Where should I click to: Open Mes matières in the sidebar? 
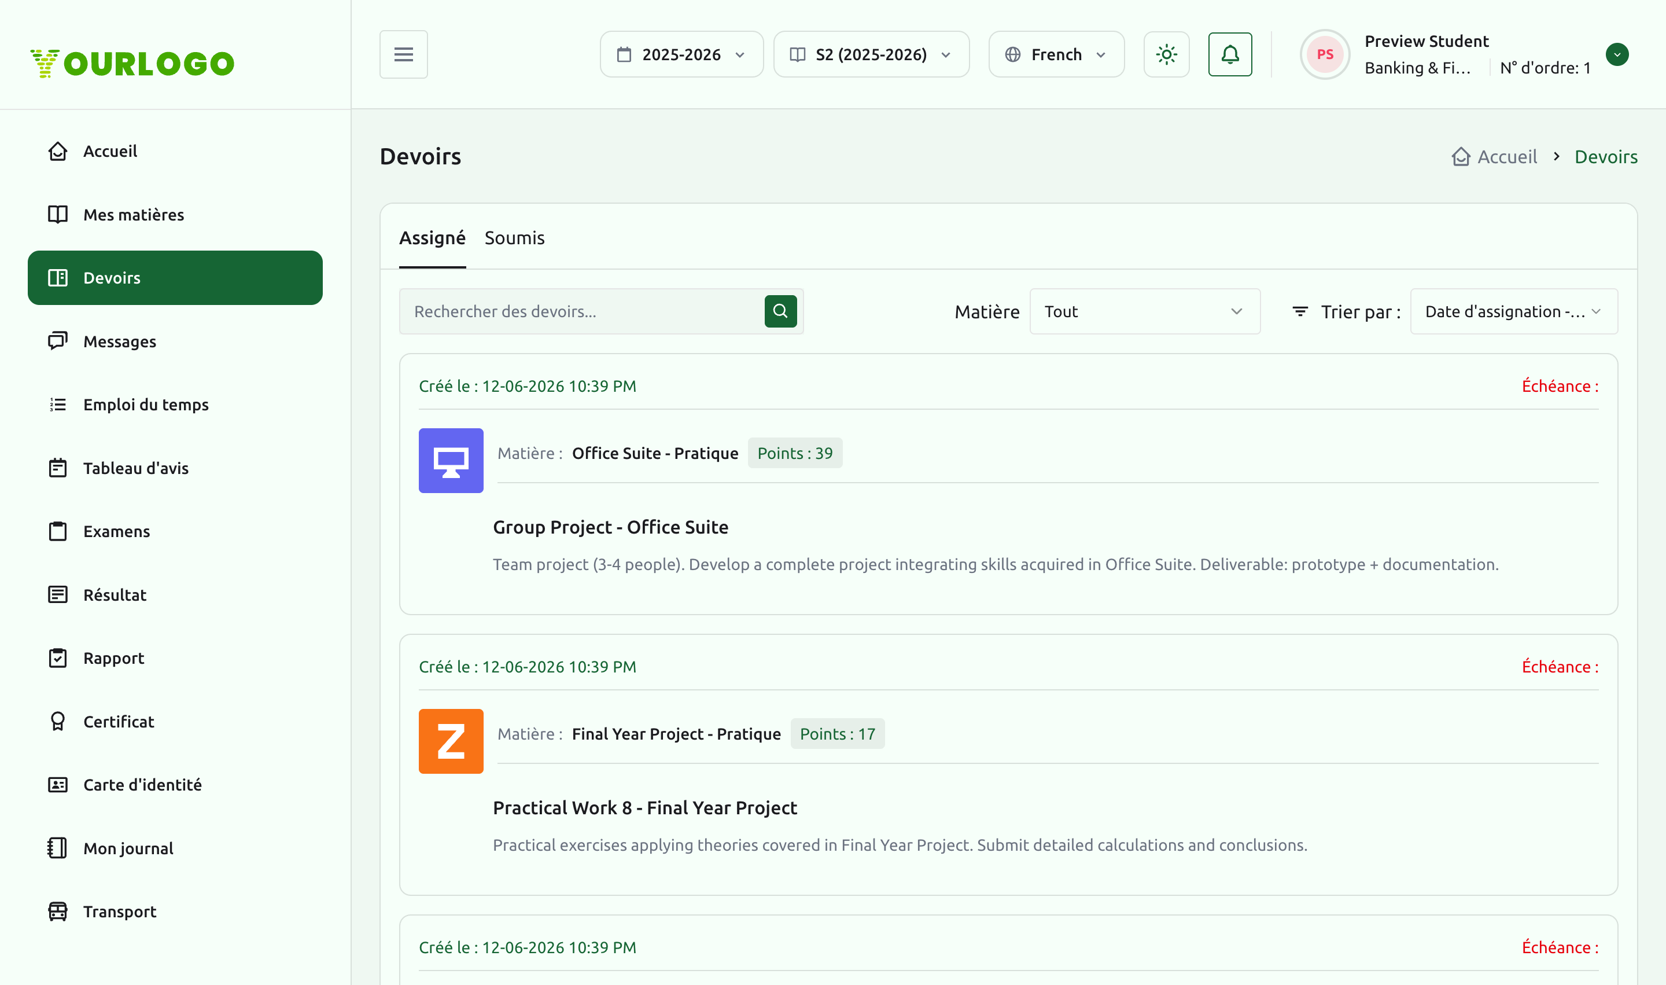tap(175, 214)
